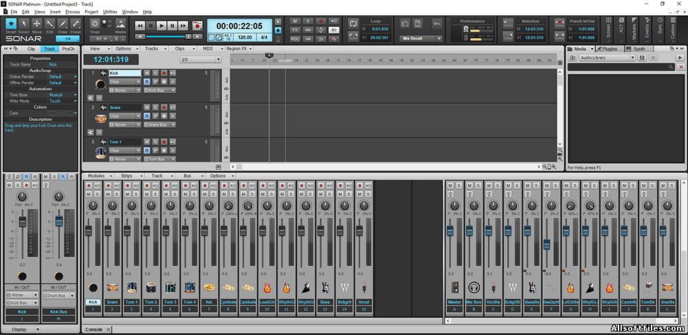
Task: Adjust the Master bus volume fader
Action: (x=450, y=230)
